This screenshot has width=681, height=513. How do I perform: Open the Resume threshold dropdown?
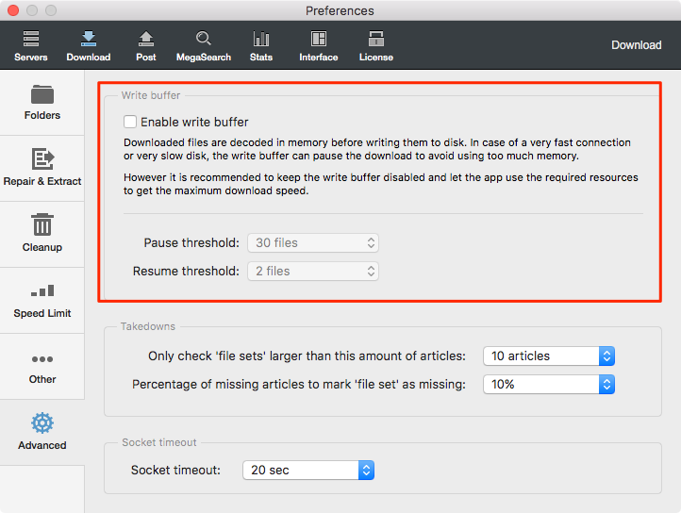click(x=313, y=271)
